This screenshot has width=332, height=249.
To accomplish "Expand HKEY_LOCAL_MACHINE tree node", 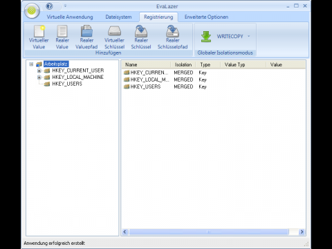I will coord(39,77).
